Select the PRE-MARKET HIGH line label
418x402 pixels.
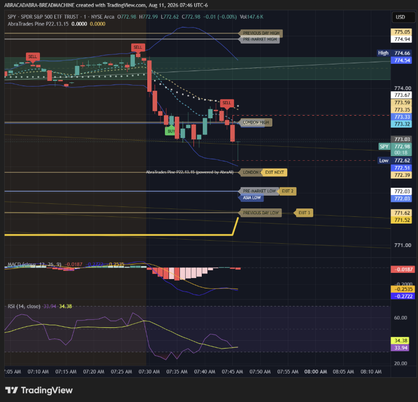pyautogui.click(x=260, y=39)
